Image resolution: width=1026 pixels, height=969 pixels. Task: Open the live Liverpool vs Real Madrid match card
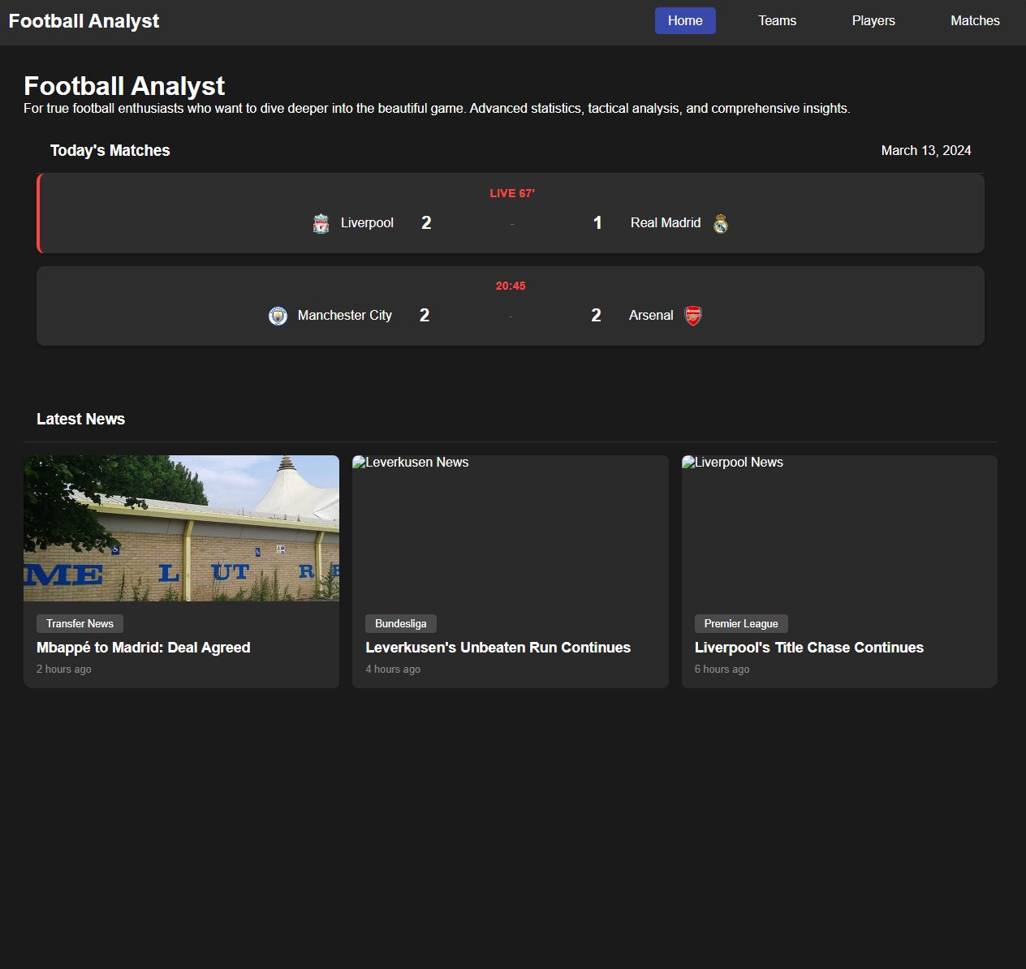[511, 213]
